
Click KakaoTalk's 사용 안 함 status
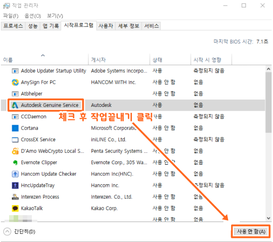coord(164,208)
